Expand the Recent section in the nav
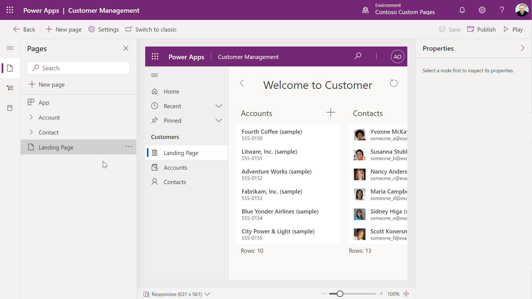The width and height of the screenshot is (532, 299). click(x=219, y=106)
